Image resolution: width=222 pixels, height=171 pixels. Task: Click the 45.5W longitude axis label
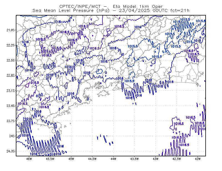click(50, 159)
